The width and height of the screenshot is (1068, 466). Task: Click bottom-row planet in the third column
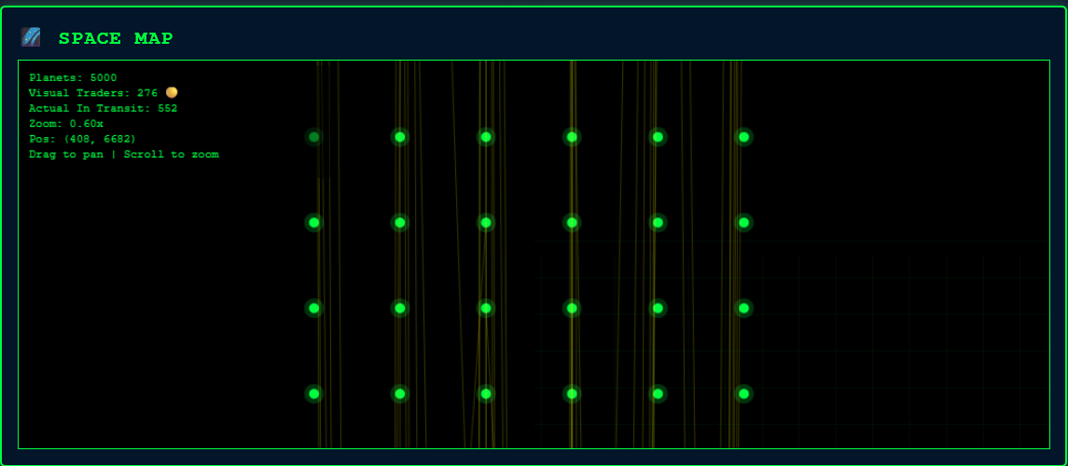click(x=486, y=394)
